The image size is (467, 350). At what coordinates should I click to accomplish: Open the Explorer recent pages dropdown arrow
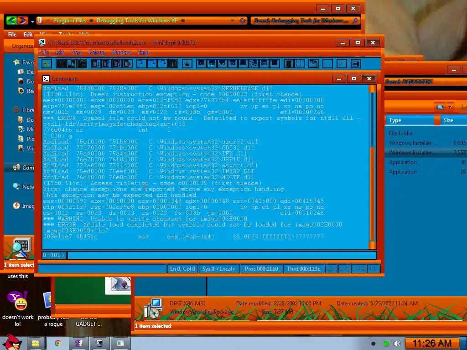pyautogui.click(x=32, y=21)
